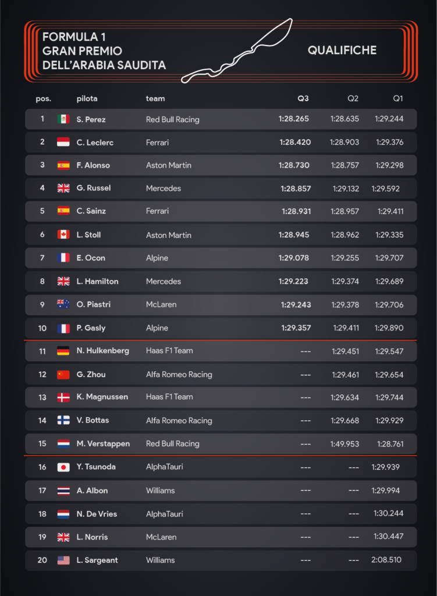The width and height of the screenshot is (437, 596).
Task: Select the Q1 column header
Action: (x=398, y=98)
